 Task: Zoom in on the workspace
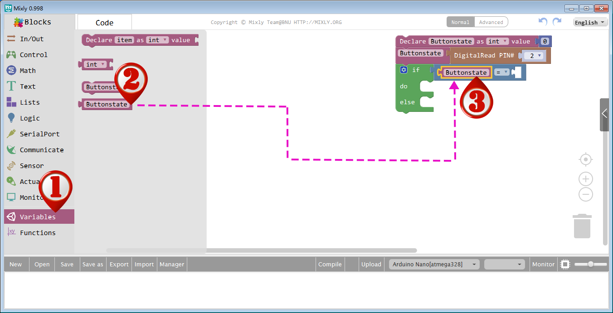click(x=586, y=179)
